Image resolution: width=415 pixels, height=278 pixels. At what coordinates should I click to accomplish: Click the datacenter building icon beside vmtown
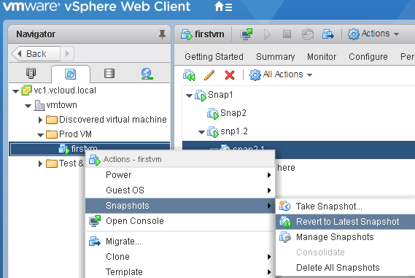click(39, 105)
